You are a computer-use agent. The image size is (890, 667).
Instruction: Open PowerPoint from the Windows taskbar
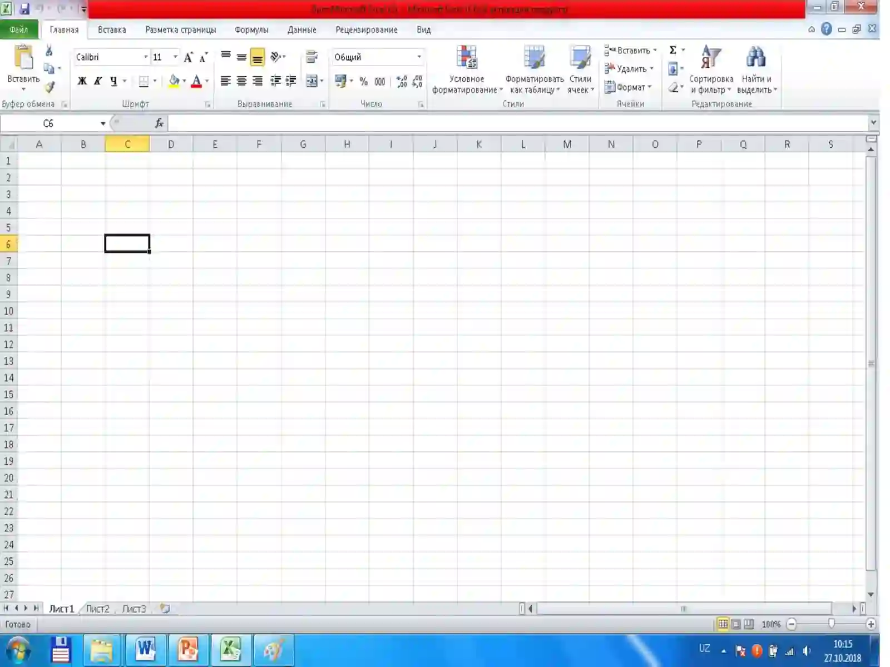pos(188,649)
